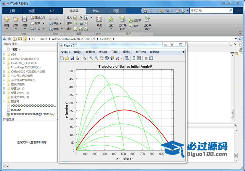Run the script with the green 运行 arrow
This screenshot has width=245, height=171.
click(111, 19)
